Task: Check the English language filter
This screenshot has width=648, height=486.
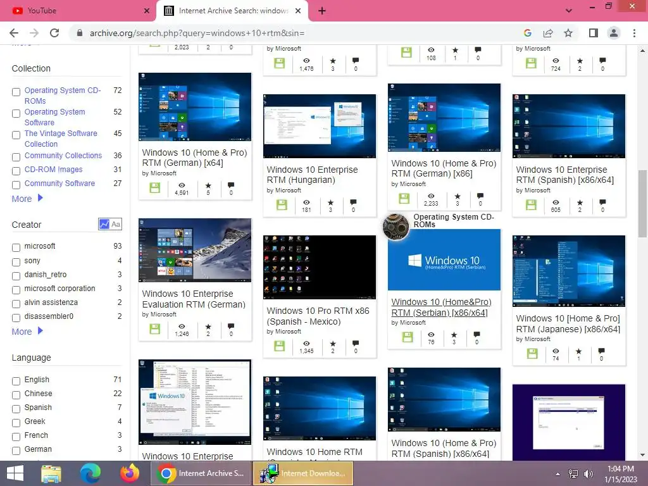Action: pos(16,381)
